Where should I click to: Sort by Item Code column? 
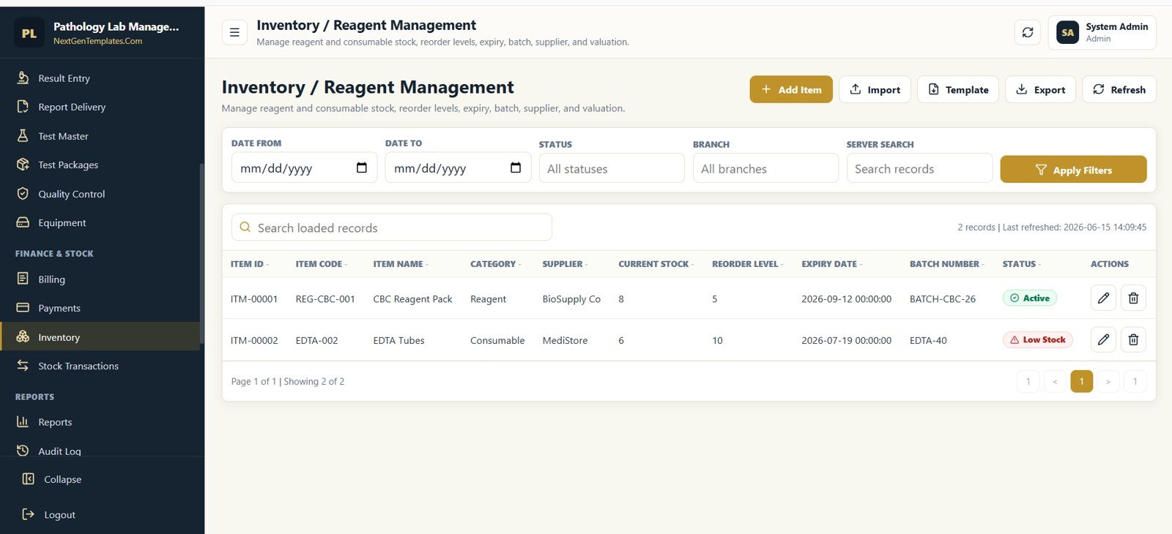click(321, 264)
